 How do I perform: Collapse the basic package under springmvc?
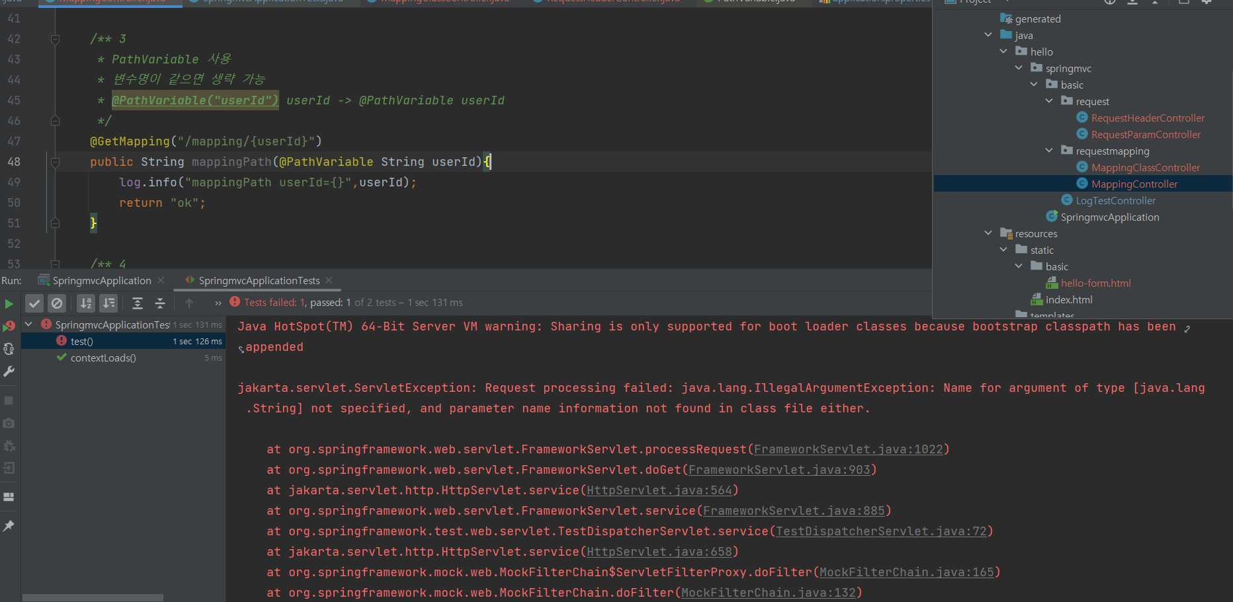click(x=1034, y=85)
